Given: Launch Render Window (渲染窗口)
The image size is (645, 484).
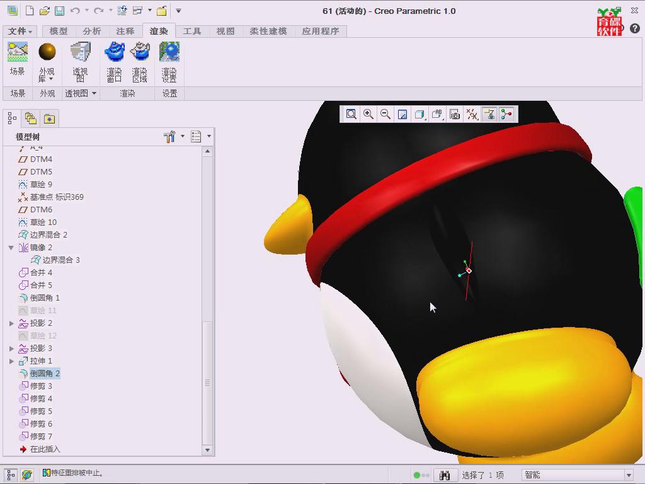Looking at the screenshot, I should click(115, 62).
